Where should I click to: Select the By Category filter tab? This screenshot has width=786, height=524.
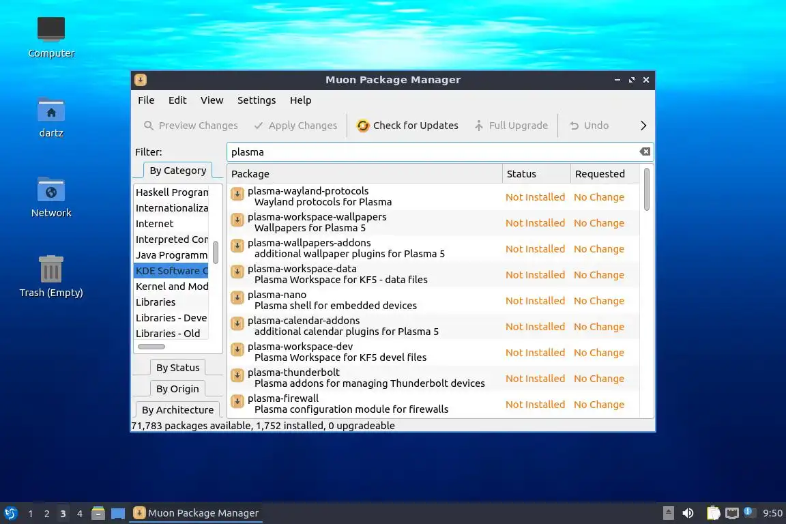pos(178,171)
